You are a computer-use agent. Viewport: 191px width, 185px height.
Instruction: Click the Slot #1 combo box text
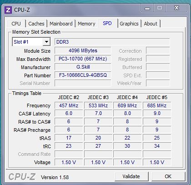click(21, 42)
